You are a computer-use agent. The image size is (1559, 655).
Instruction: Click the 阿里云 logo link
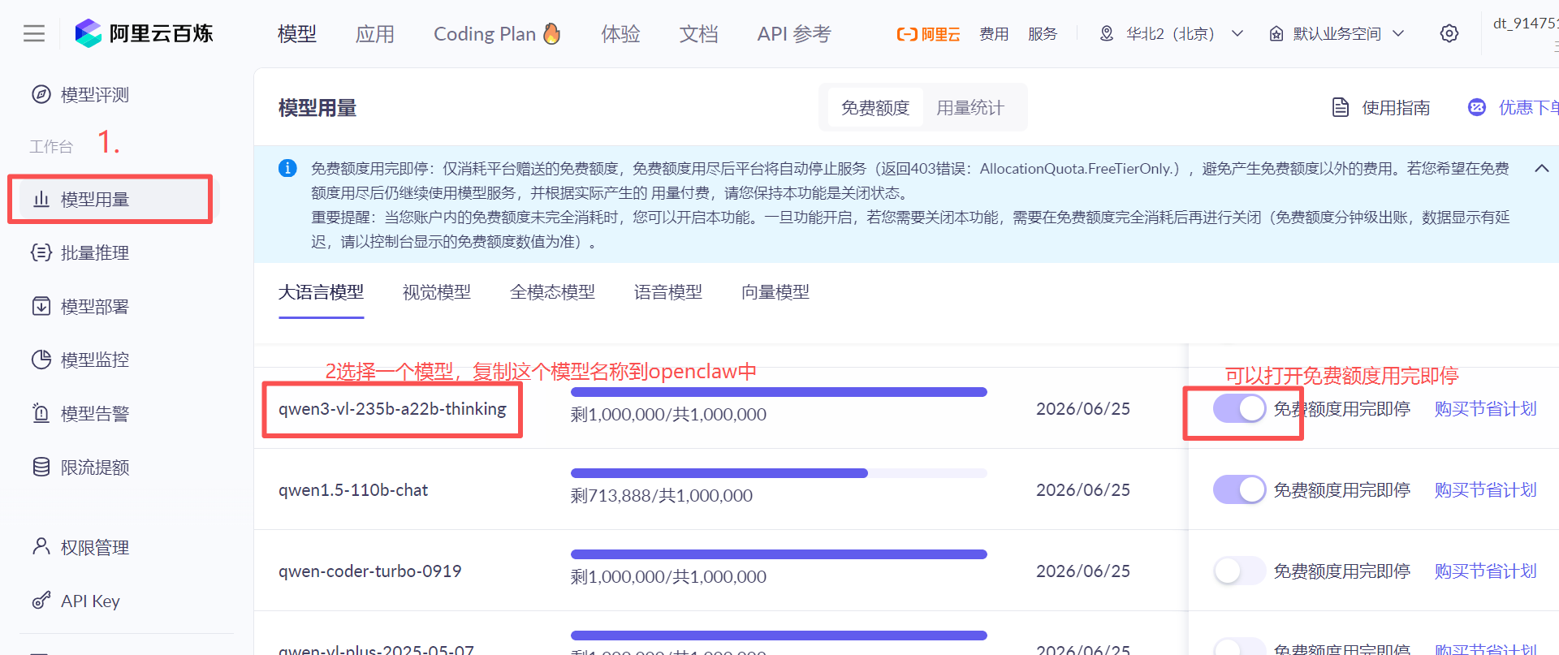tap(928, 34)
